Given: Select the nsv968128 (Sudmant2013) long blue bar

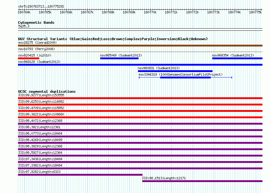Looking at the screenshot, I should pyautogui.click(x=140, y=65).
